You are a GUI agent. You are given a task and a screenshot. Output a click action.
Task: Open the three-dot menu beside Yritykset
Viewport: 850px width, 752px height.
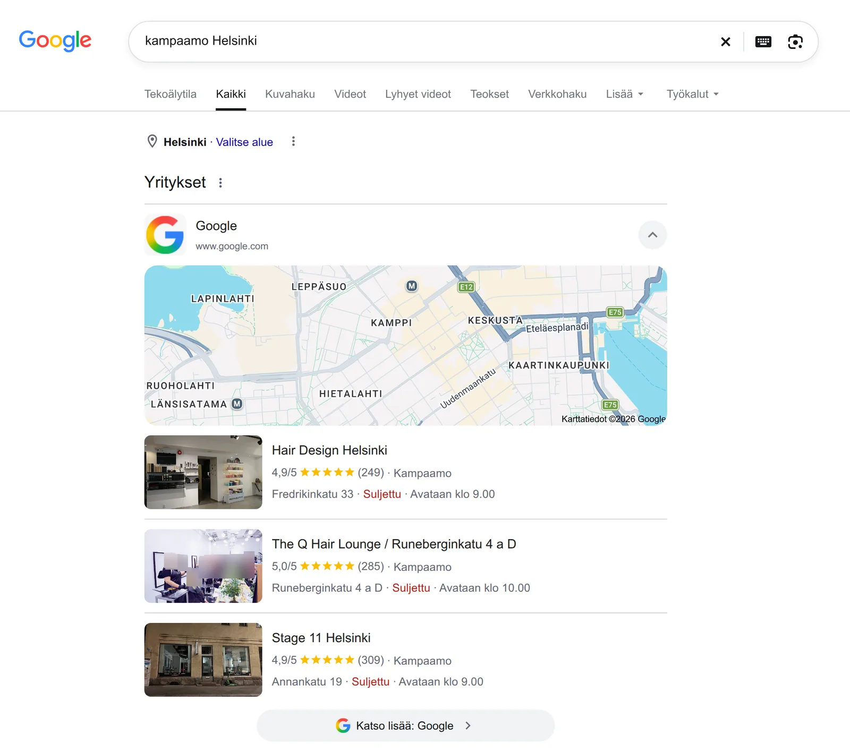220,183
